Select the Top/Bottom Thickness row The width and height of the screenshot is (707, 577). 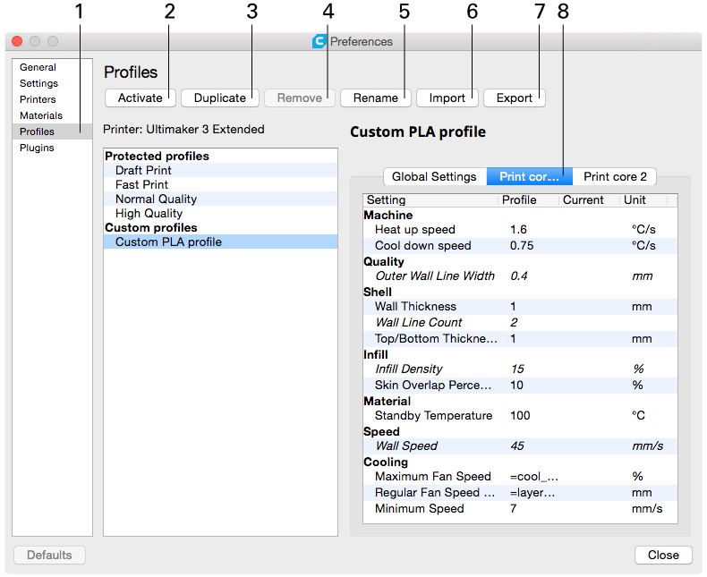click(x=520, y=339)
